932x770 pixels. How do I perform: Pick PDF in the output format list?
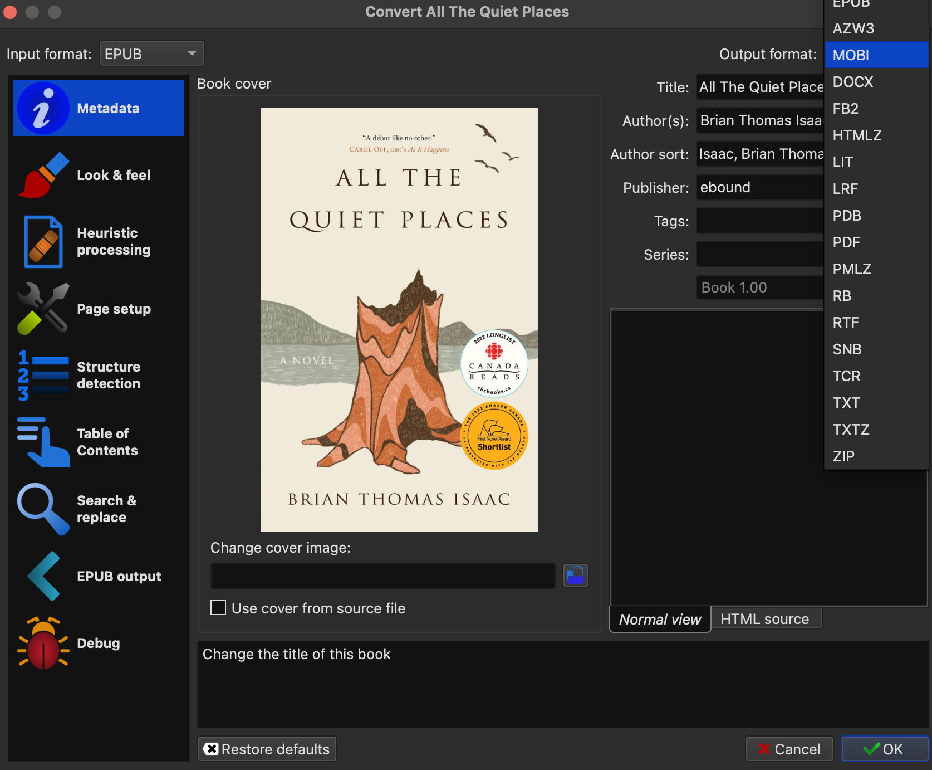[875, 242]
